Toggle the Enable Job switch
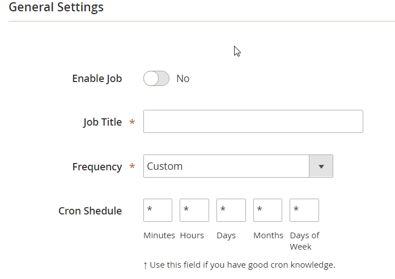 coord(156,79)
